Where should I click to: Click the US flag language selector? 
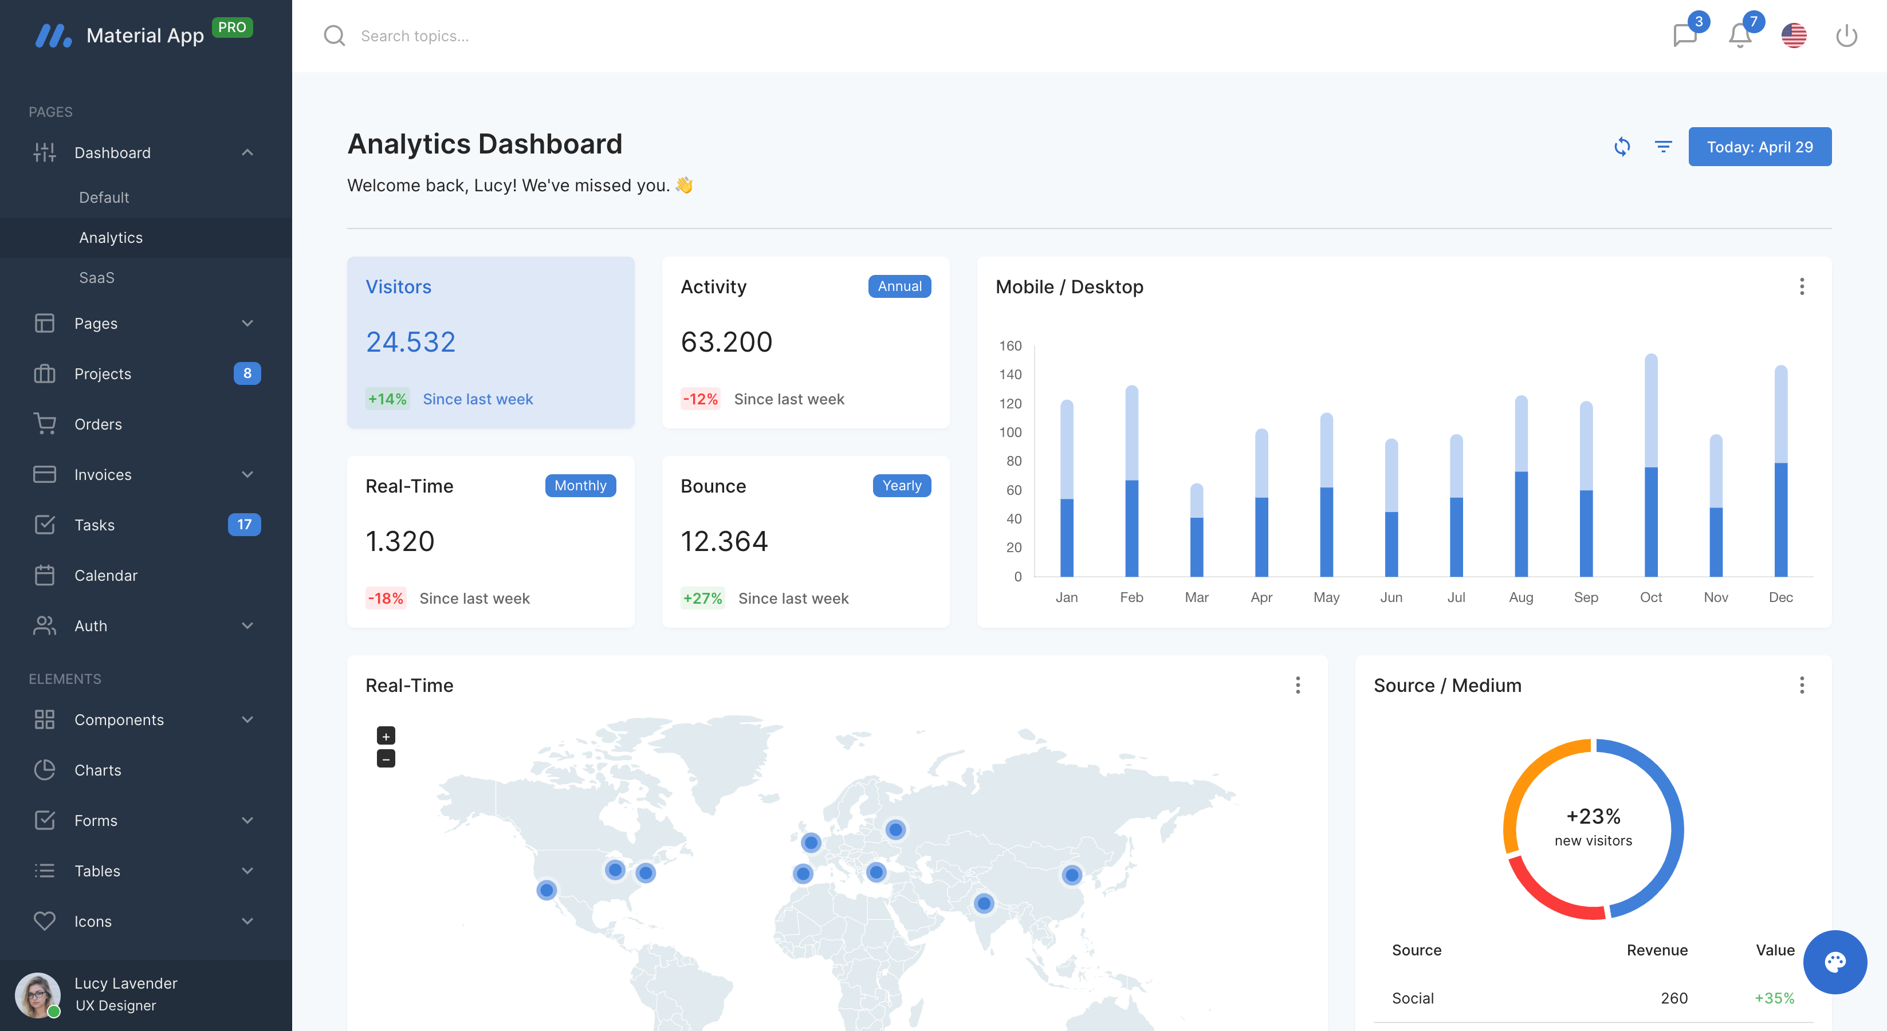[1793, 35]
